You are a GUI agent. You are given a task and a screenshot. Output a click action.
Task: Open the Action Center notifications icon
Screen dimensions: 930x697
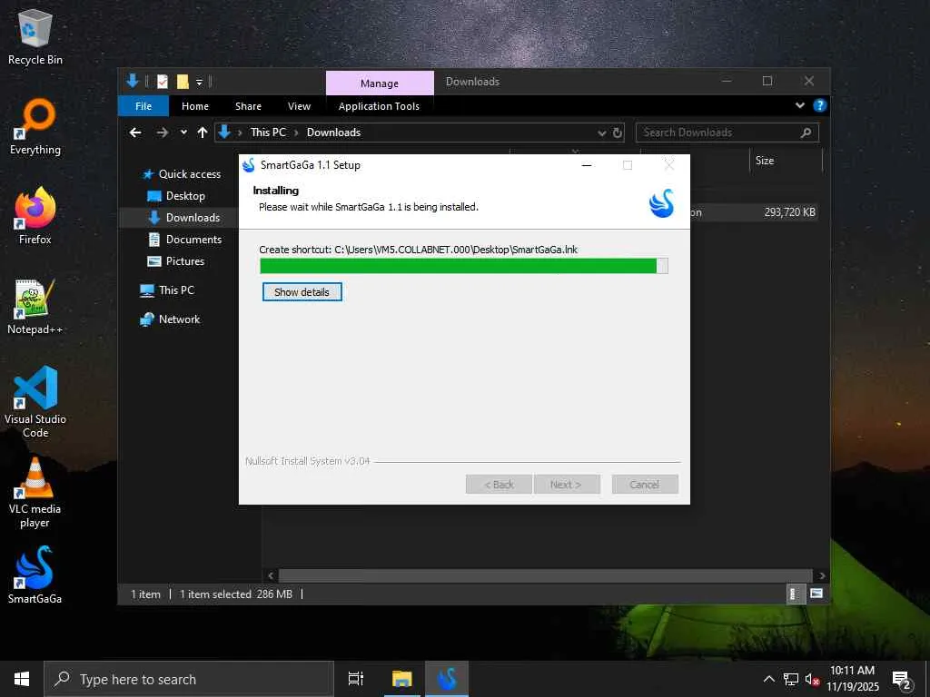[x=902, y=679]
